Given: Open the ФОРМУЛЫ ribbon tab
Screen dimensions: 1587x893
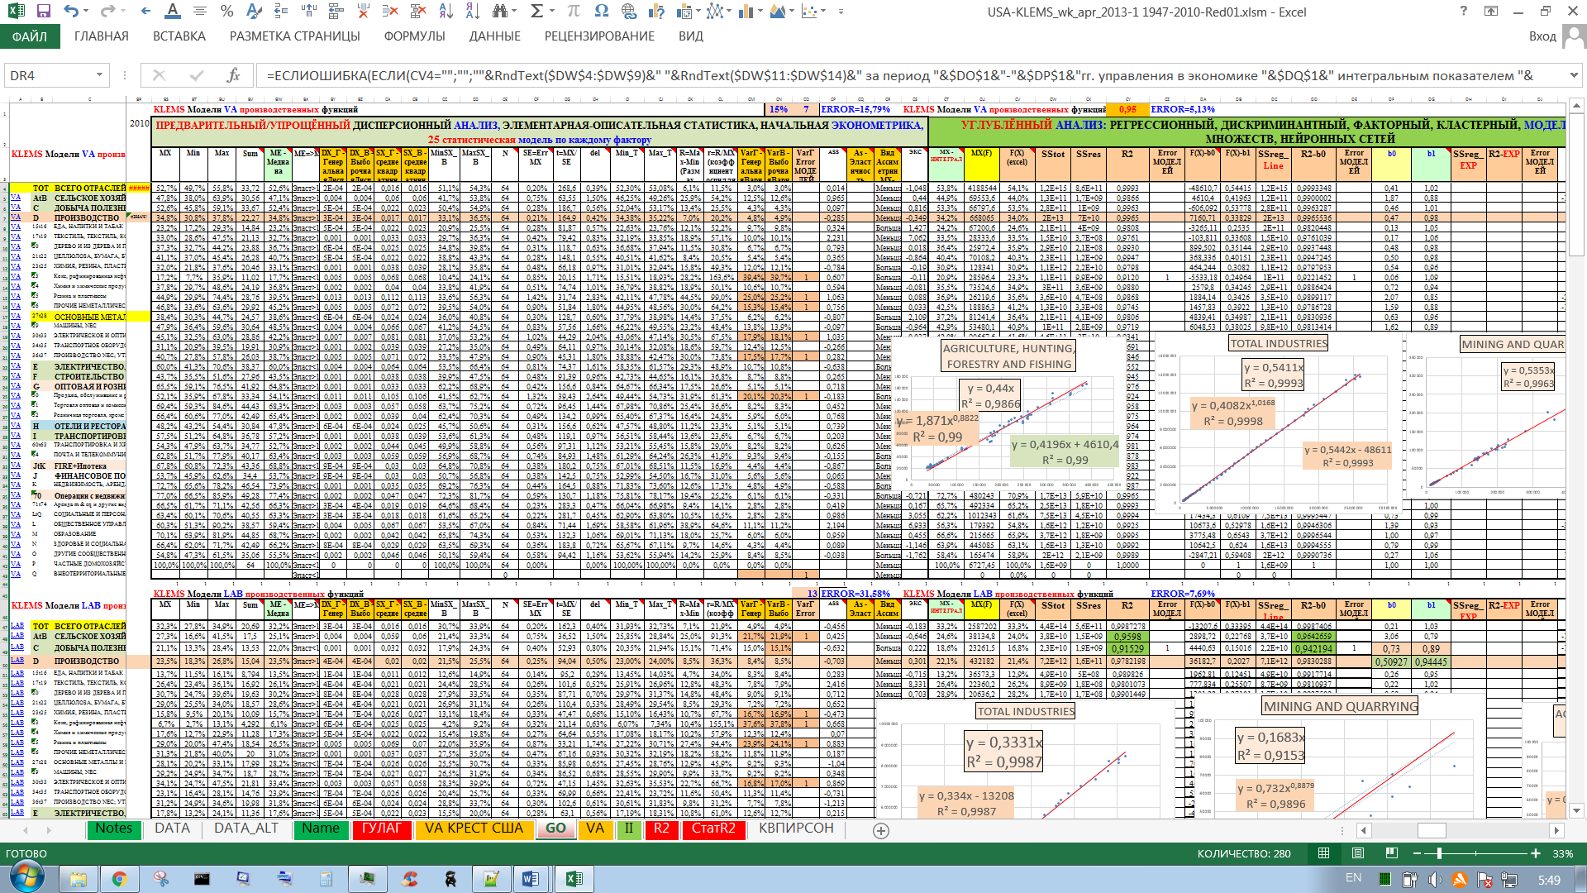Looking at the screenshot, I should [x=414, y=36].
